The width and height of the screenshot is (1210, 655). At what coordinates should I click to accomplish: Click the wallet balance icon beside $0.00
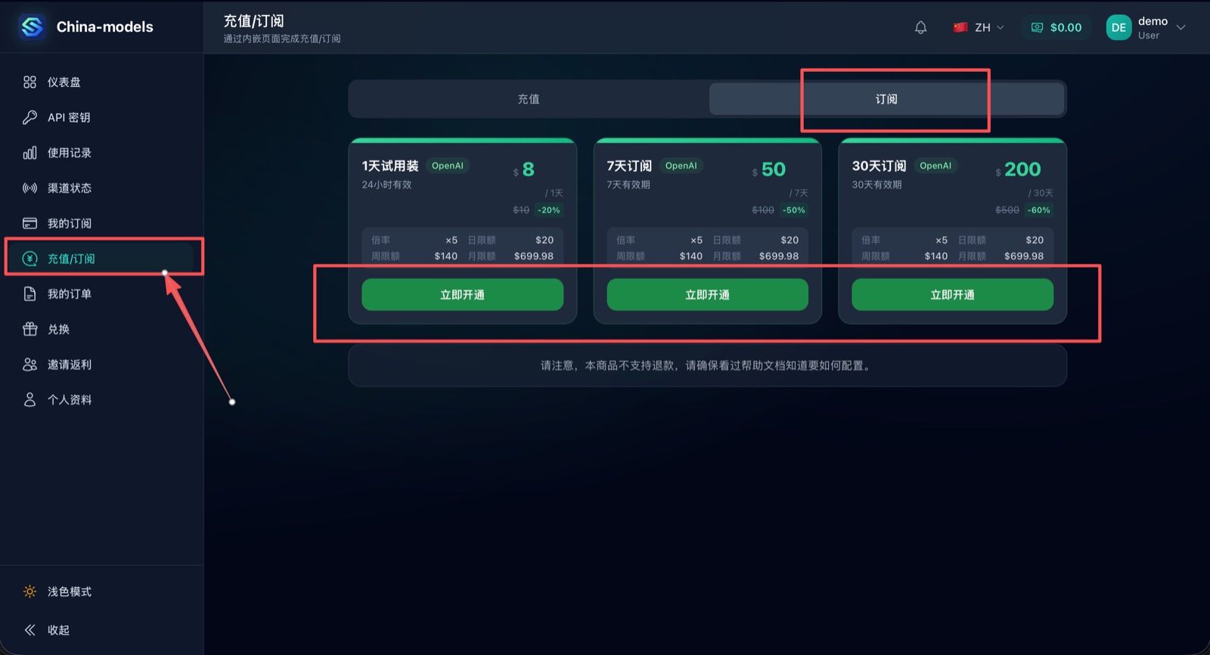(x=1037, y=27)
